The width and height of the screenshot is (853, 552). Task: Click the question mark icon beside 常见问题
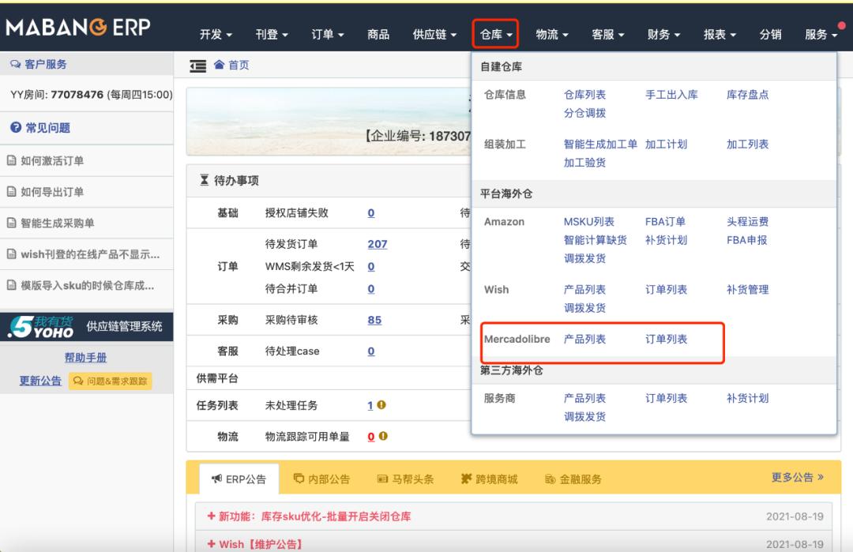pyautogui.click(x=15, y=128)
